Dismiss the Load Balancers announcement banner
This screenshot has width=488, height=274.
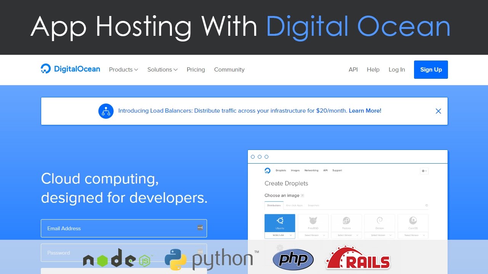(438, 111)
